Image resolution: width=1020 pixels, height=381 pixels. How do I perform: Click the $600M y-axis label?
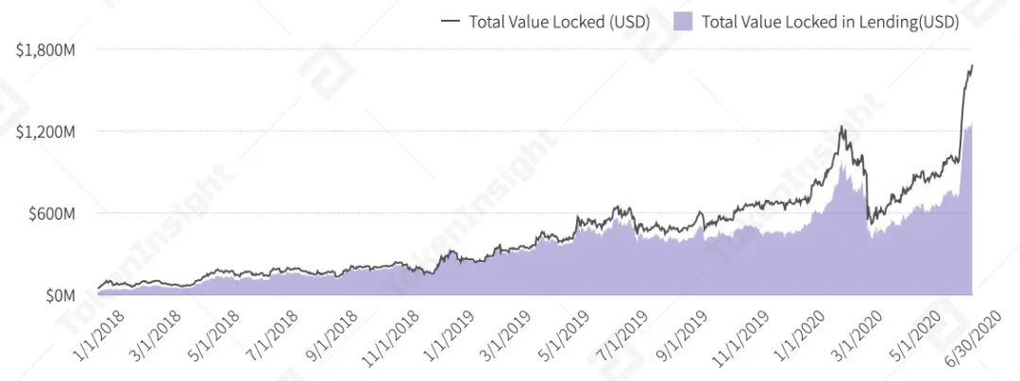pos(50,213)
